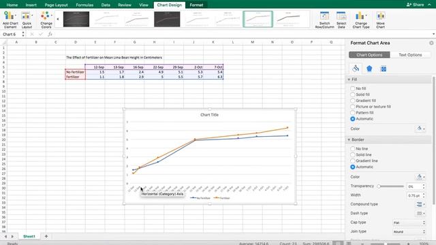The width and height of the screenshot is (436, 245).
Task: Open the Dash type dropdown
Action: 420,213
